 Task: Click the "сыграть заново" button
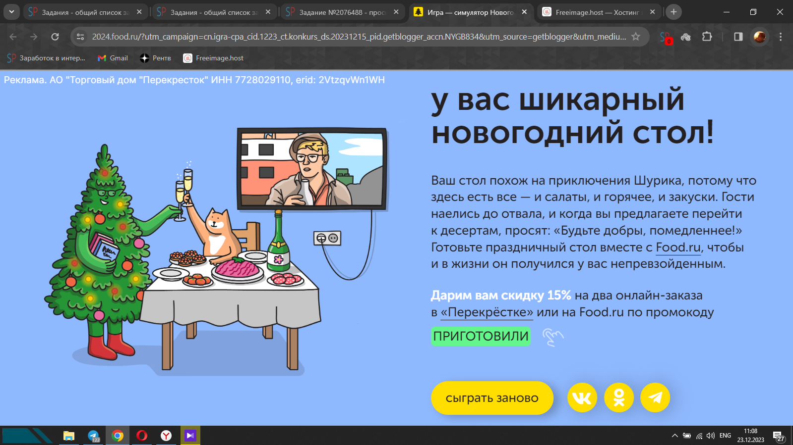pyautogui.click(x=492, y=397)
